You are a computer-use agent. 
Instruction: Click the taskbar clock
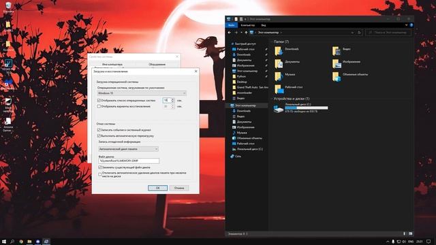[x=420, y=242]
